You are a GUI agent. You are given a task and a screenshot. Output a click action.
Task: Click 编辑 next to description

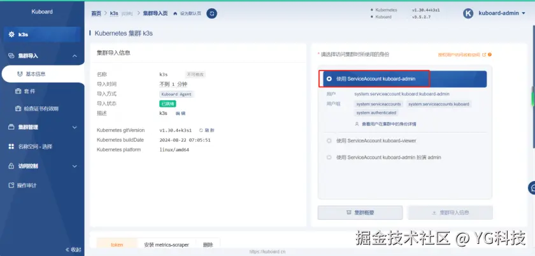pos(180,114)
